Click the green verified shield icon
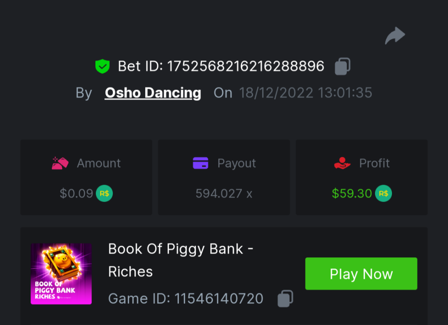This screenshot has width=448, height=325. click(x=103, y=67)
